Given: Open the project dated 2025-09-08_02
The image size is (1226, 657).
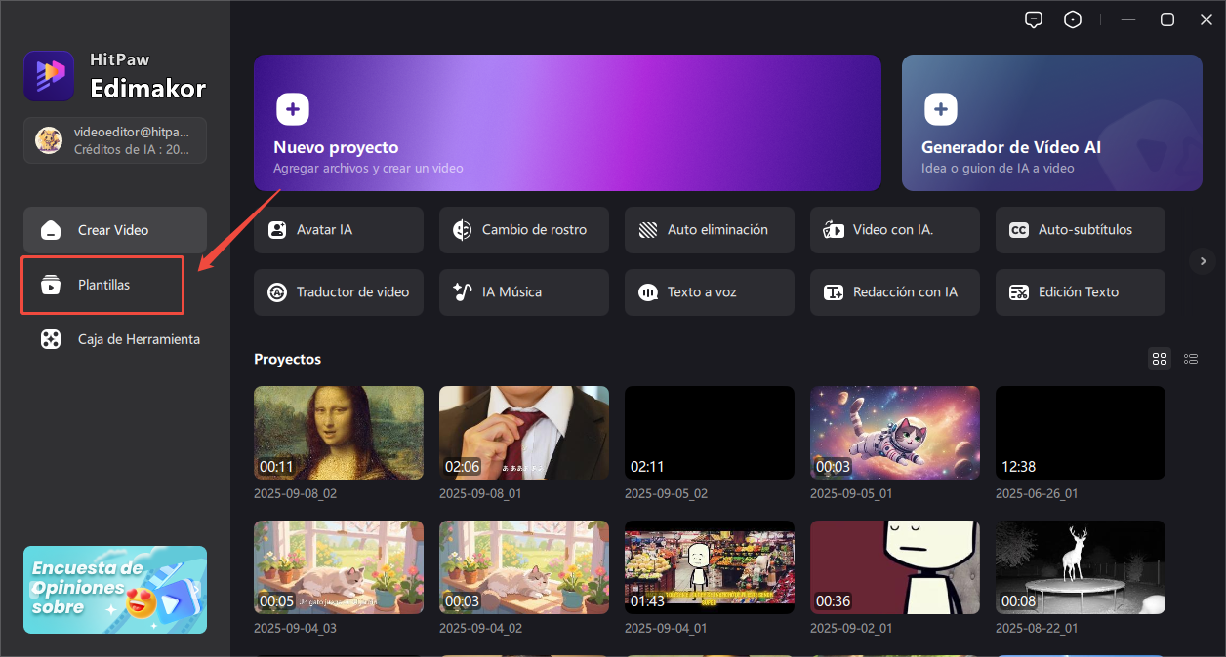Looking at the screenshot, I should pyautogui.click(x=338, y=433).
